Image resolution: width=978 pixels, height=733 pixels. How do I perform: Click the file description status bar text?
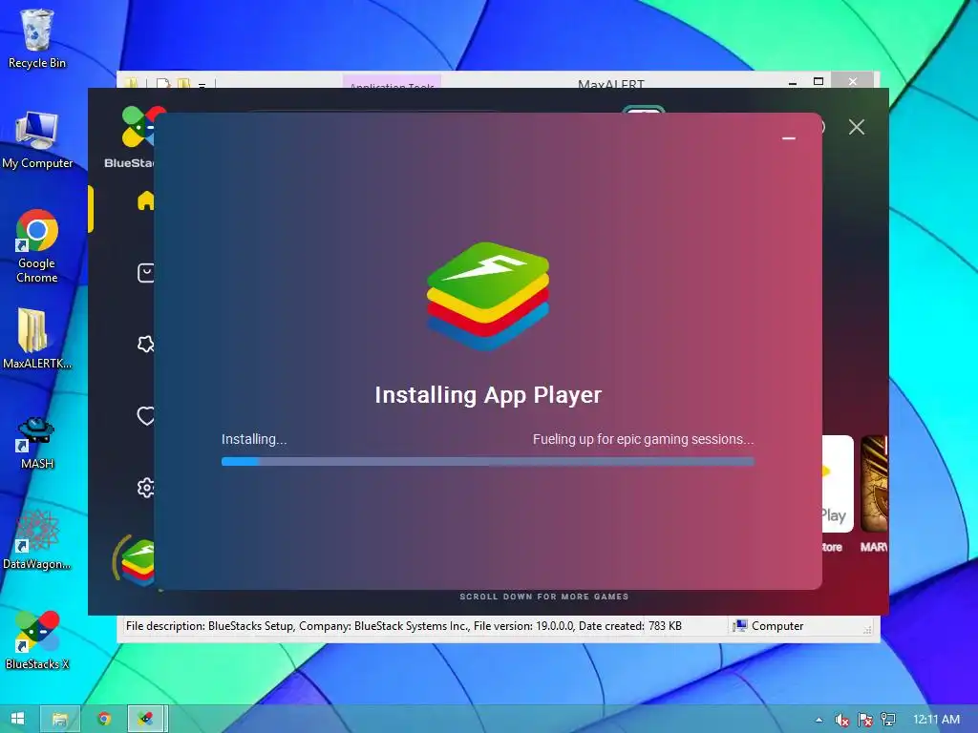(x=404, y=626)
